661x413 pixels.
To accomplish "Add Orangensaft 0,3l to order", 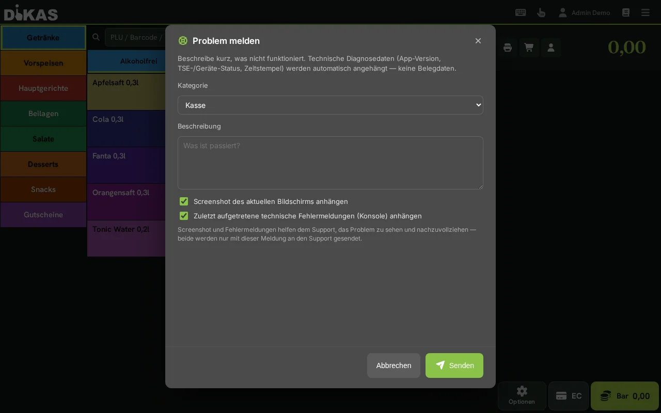I will (127, 201).
